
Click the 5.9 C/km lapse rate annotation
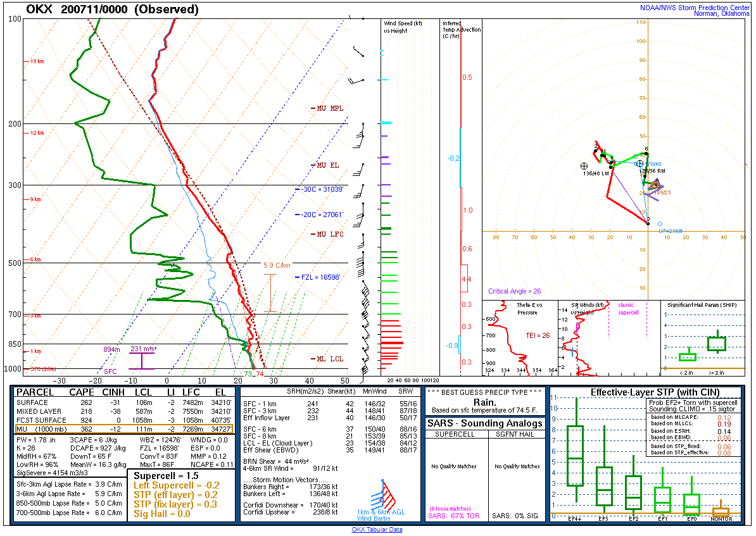[277, 266]
